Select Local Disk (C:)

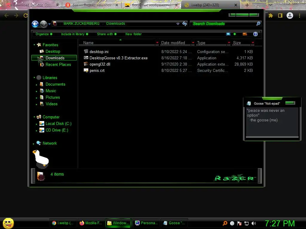coord(58,123)
